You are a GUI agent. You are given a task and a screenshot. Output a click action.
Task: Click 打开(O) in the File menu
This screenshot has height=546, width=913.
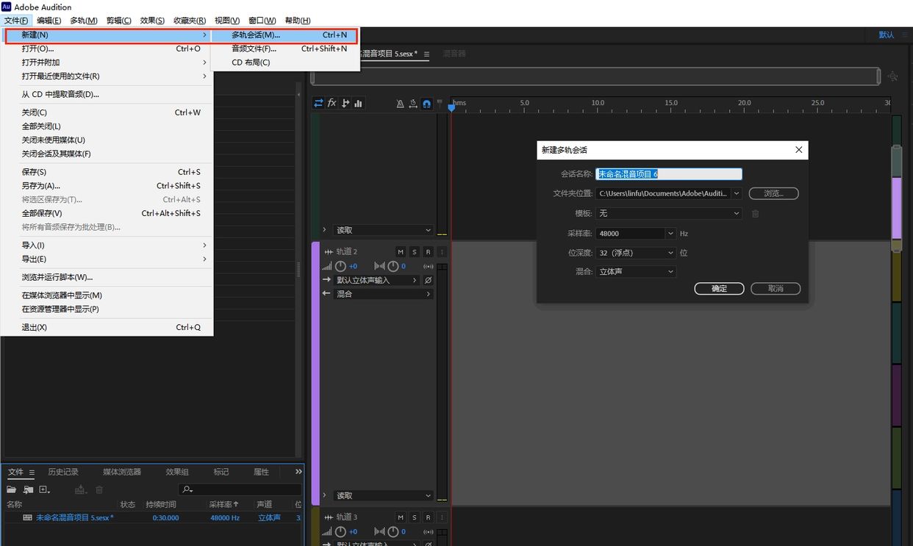point(107,49)
